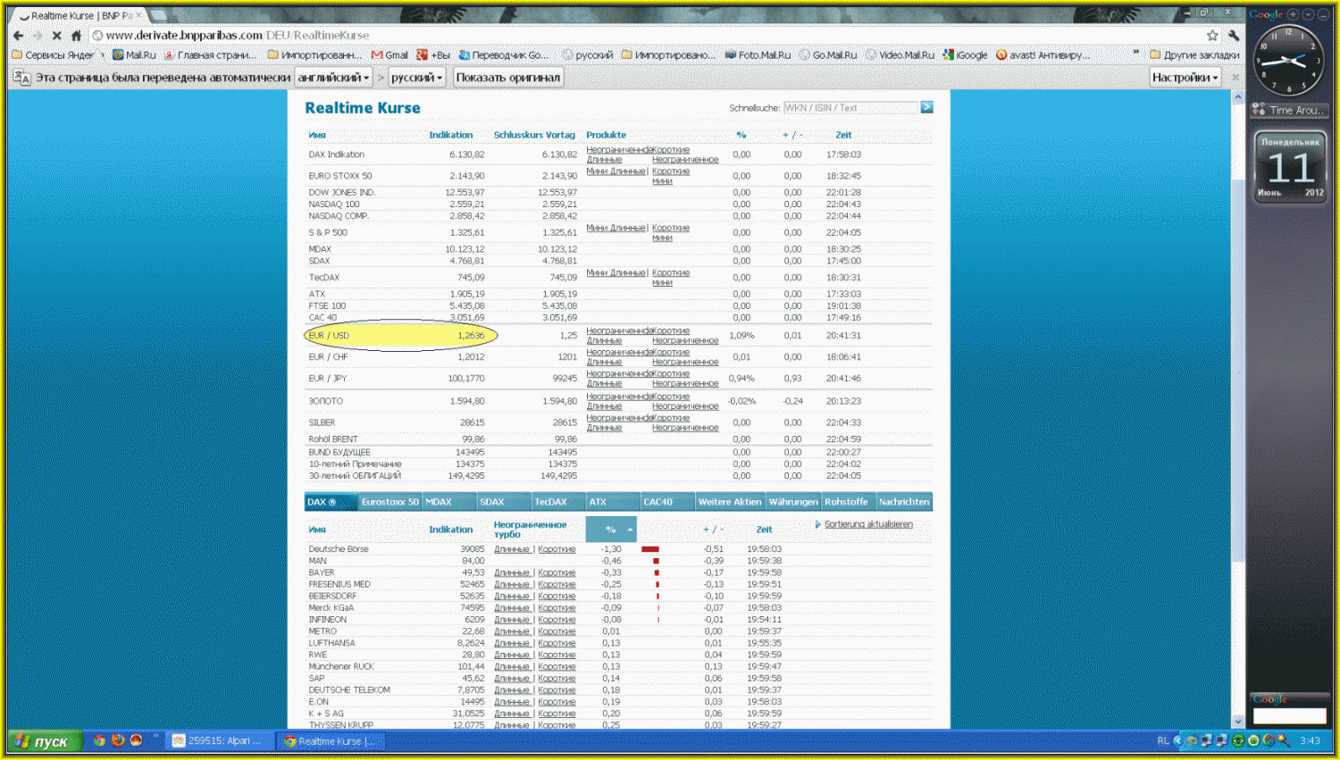
Task: Expand the bookmarks overflow chevron
Action: click(1136, 54)
